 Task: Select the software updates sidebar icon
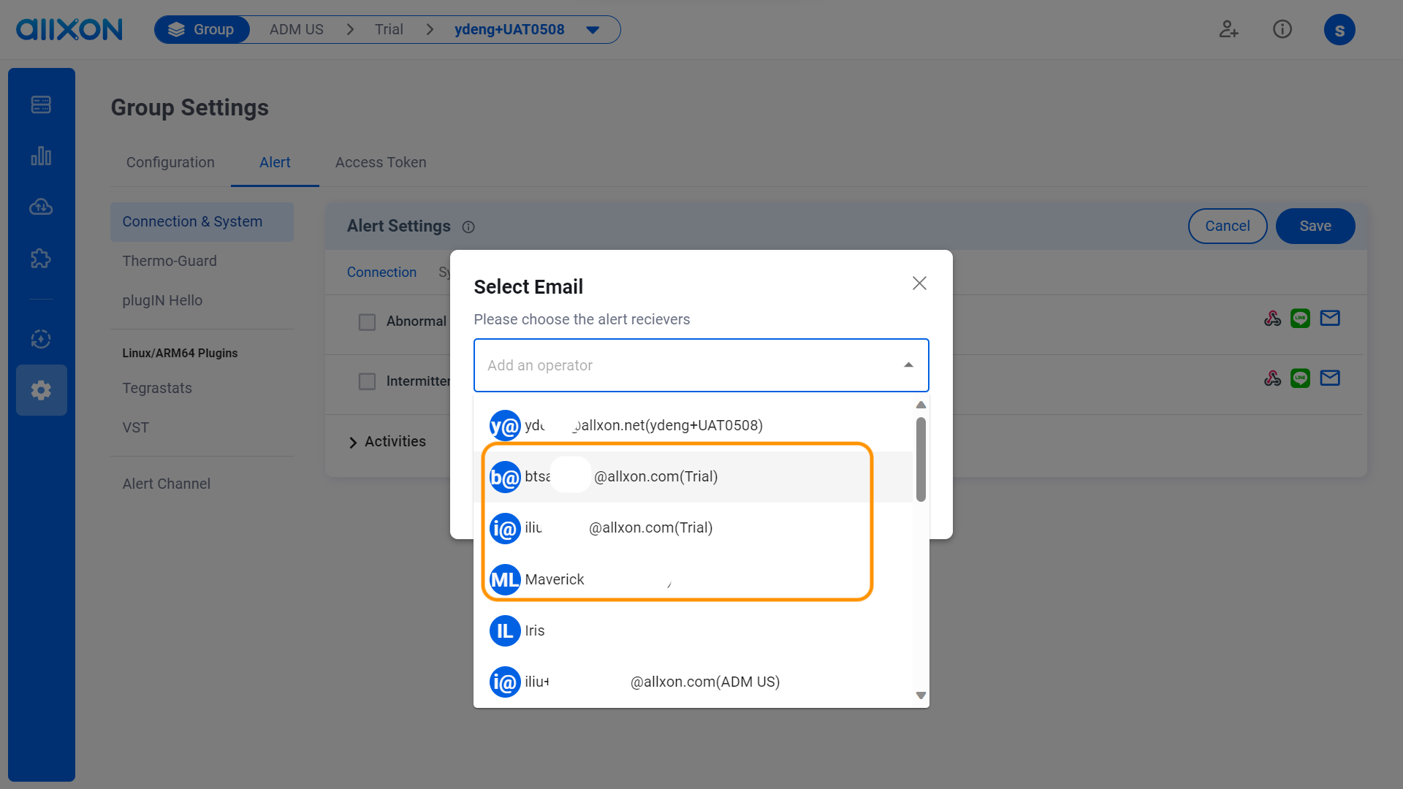[41, 339]
